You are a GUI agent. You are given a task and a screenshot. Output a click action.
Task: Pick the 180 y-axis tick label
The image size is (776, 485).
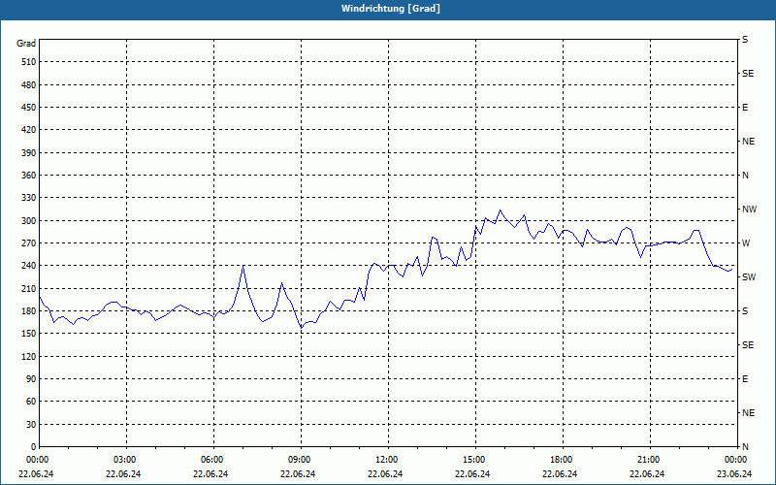pyautogui.click(x=29, y=311)
